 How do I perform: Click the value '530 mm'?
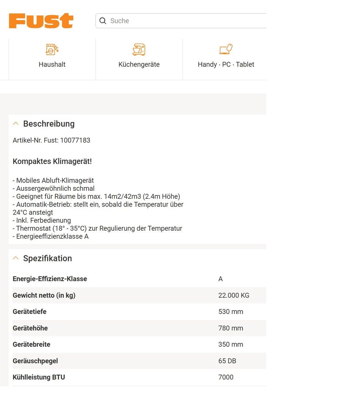tap(231, 311)
